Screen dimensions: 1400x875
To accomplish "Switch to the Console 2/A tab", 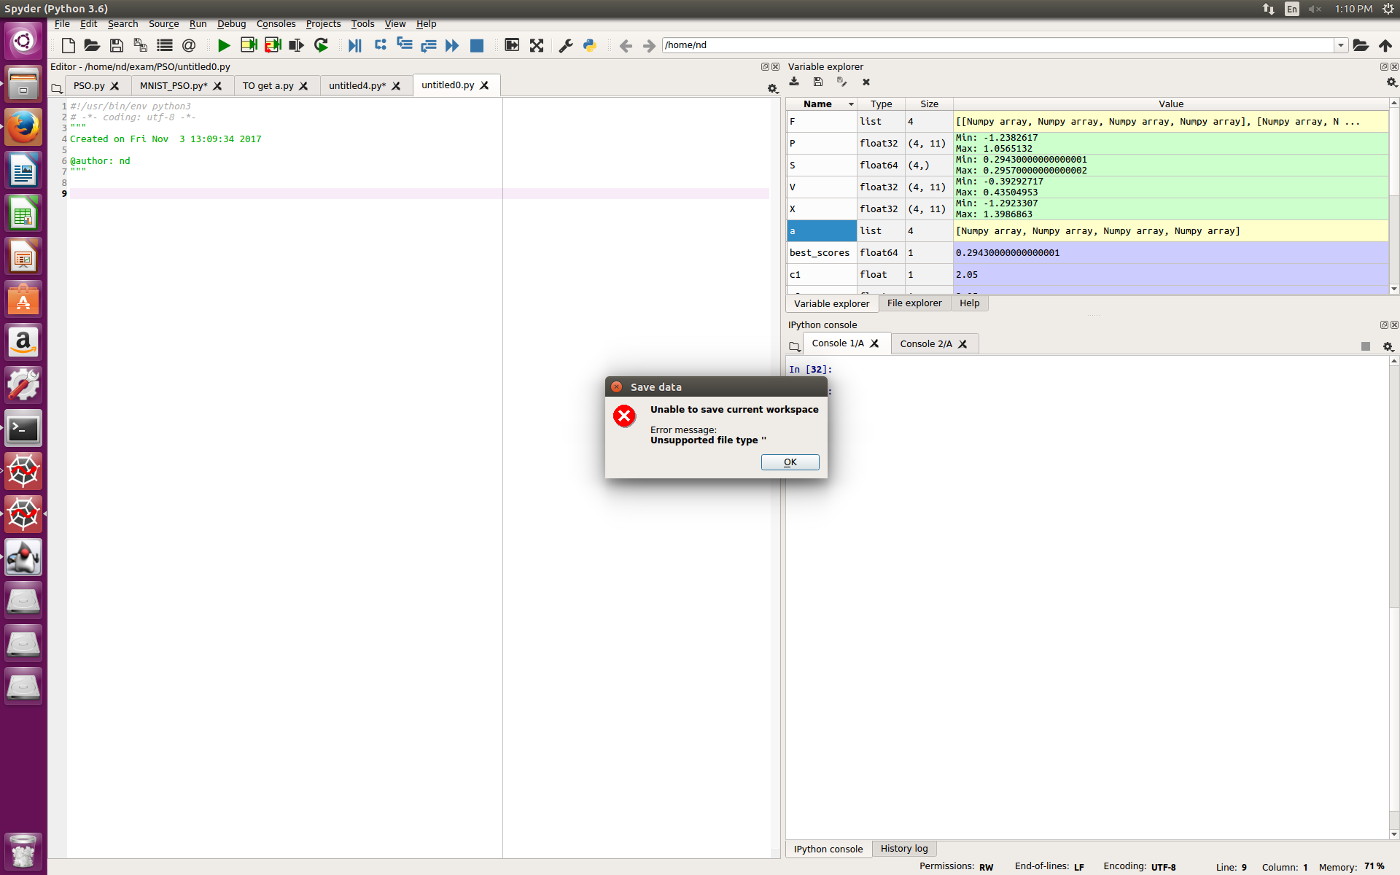I will click(926, 343).
